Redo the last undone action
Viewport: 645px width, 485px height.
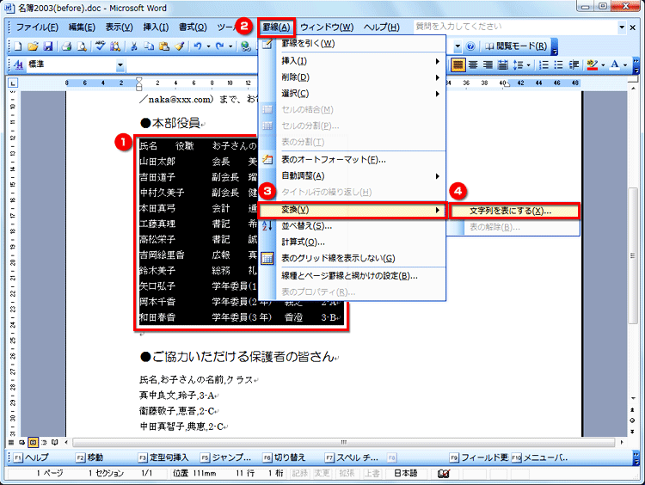(x=219, y=46)
